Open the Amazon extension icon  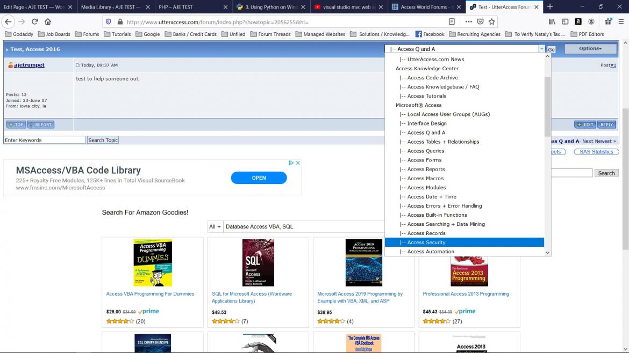[x=578, y=21]
